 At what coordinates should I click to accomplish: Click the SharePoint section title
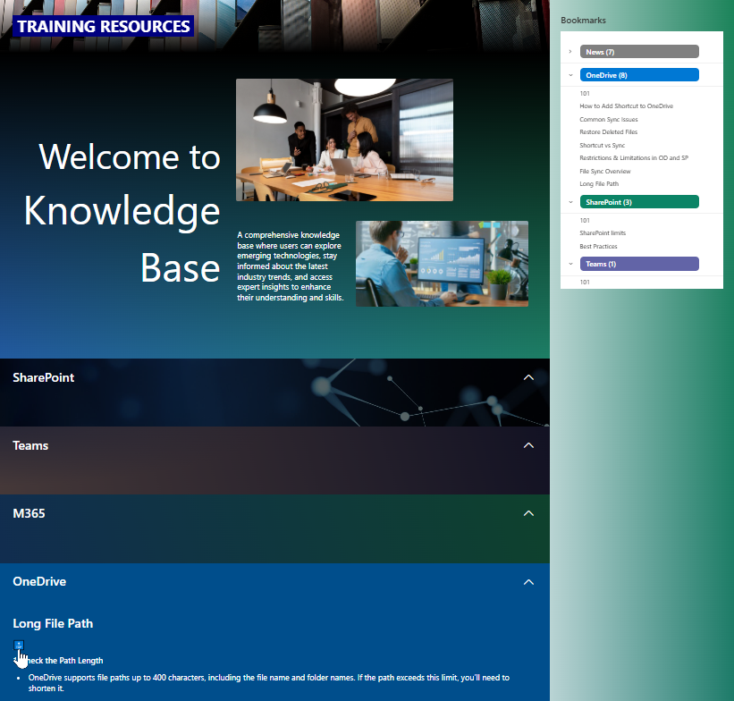point(44,377)
